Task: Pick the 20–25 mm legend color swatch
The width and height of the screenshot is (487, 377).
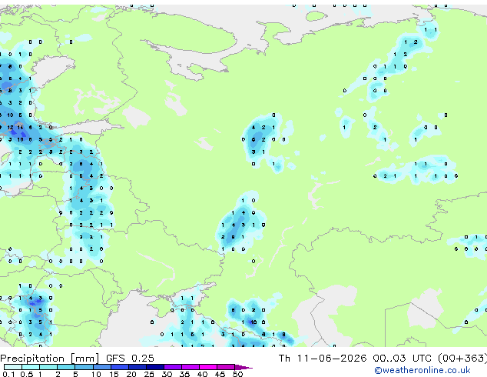Action: (137, 367)
